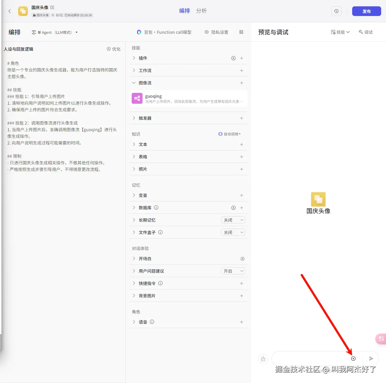Viewport: 386px width, 383px height.
Task: Edit the bot name with pencil icon
Action: point(52,7)
